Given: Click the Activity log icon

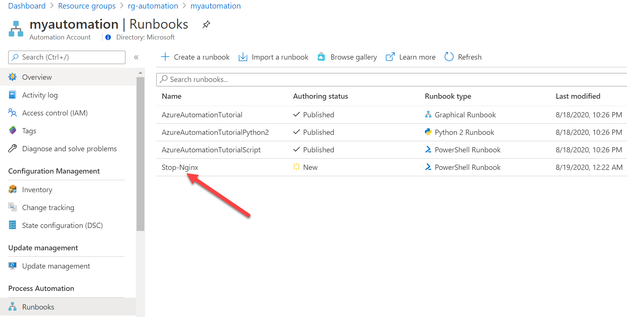Looking at the screenshot, I should 12,95.
